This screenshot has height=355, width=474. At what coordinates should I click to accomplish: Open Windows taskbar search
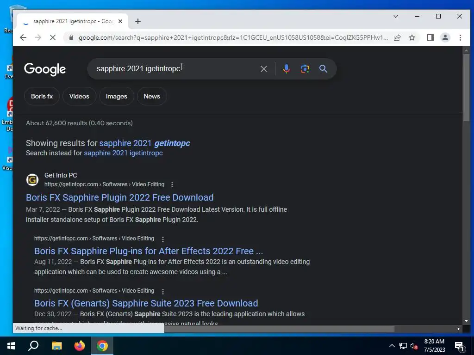click(33, 346)
